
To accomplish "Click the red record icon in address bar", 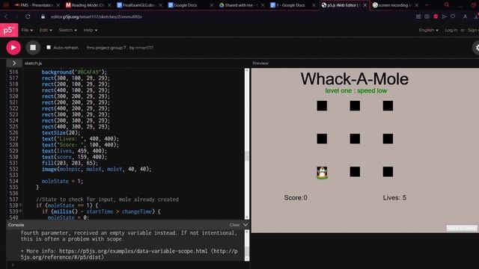I will 436,16.
